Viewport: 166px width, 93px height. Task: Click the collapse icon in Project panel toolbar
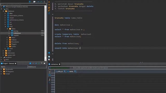(x=33, y=63)
